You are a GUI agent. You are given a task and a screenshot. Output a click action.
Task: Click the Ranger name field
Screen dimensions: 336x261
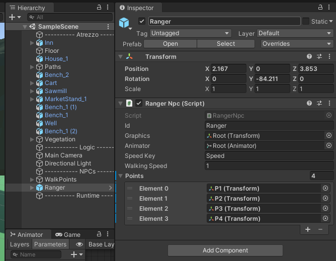(224, 22)
